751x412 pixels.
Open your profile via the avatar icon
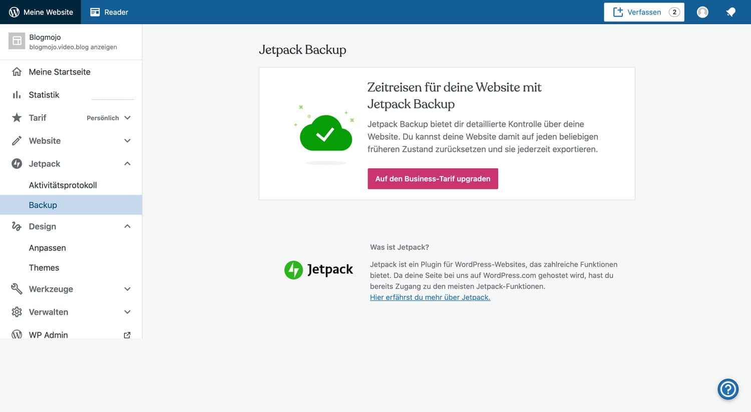702,12
